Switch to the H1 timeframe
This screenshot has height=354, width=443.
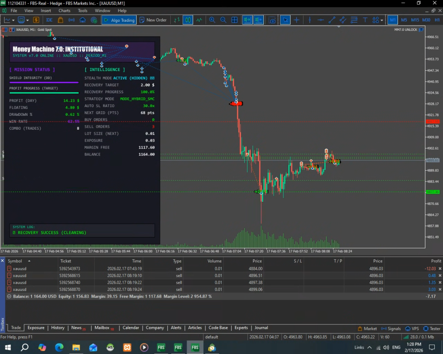(437, 20)
